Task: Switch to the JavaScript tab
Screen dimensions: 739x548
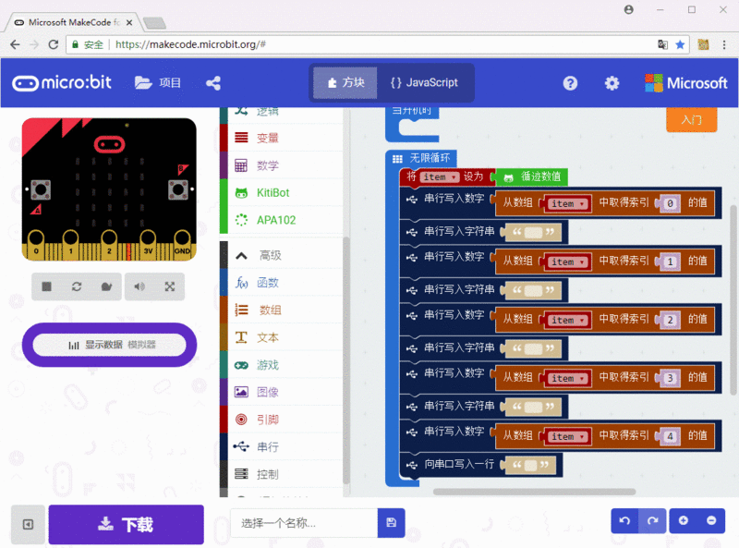Action: click(x=424, y=83)
